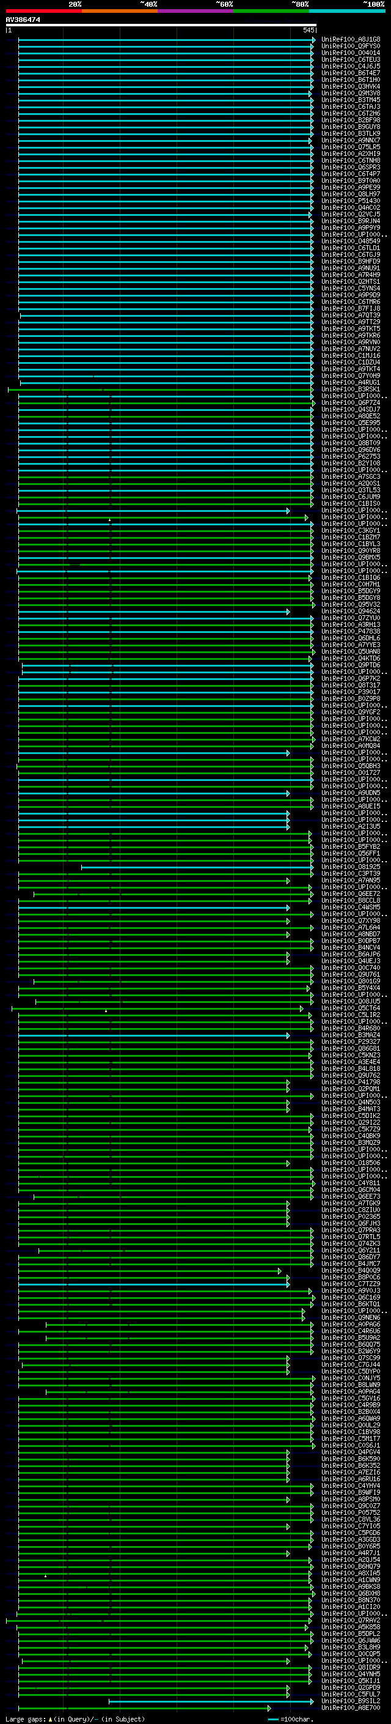391x1724 pixels.
Task: Select hit label UniRef100_A9NNX7
Action: point(351,141)
